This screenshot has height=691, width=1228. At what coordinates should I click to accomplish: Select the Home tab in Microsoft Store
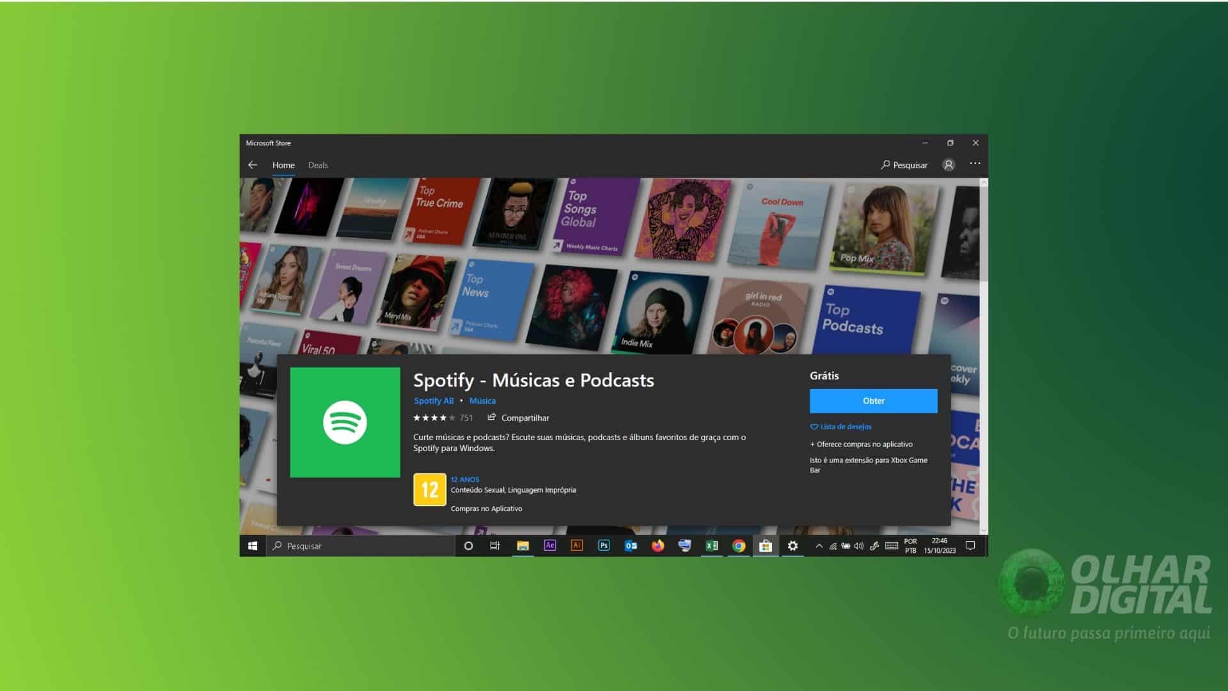[x=283, y=164]
